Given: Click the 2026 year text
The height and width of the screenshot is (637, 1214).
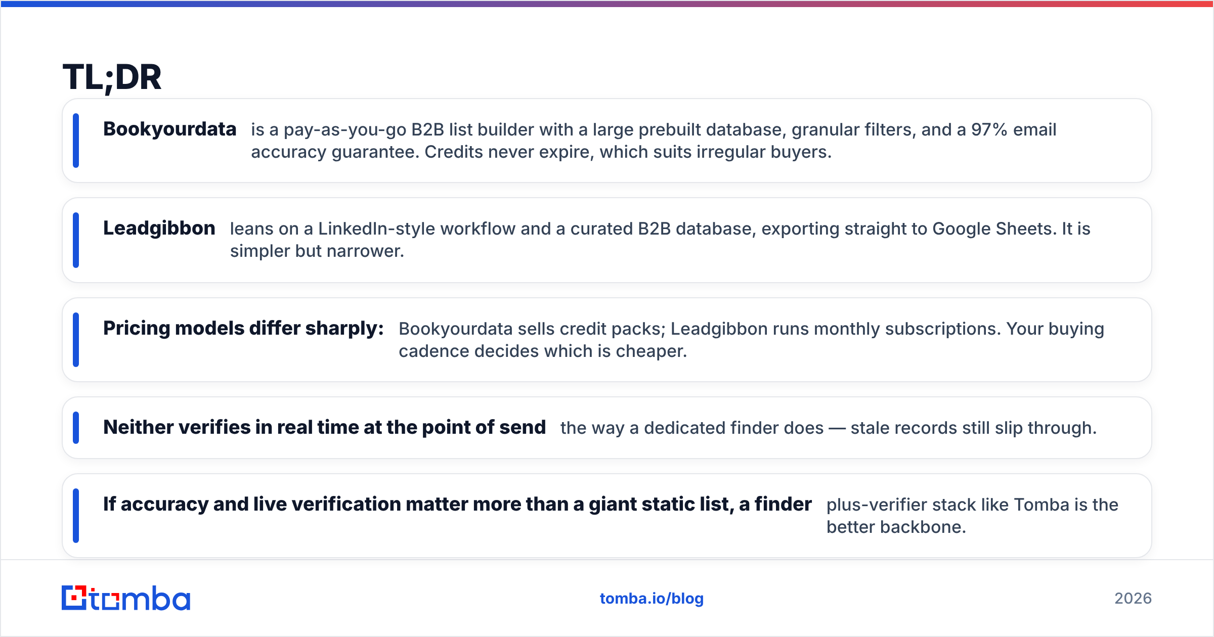Looking at the screenshot, I should (x=1133, y=599).
